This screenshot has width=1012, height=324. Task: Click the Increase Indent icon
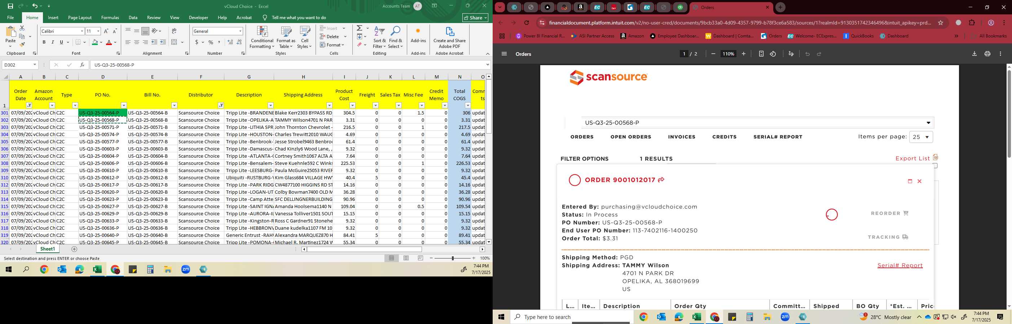163,42
